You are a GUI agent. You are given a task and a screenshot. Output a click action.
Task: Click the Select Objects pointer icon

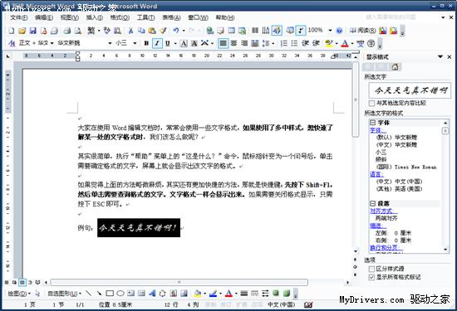[37, 294]
